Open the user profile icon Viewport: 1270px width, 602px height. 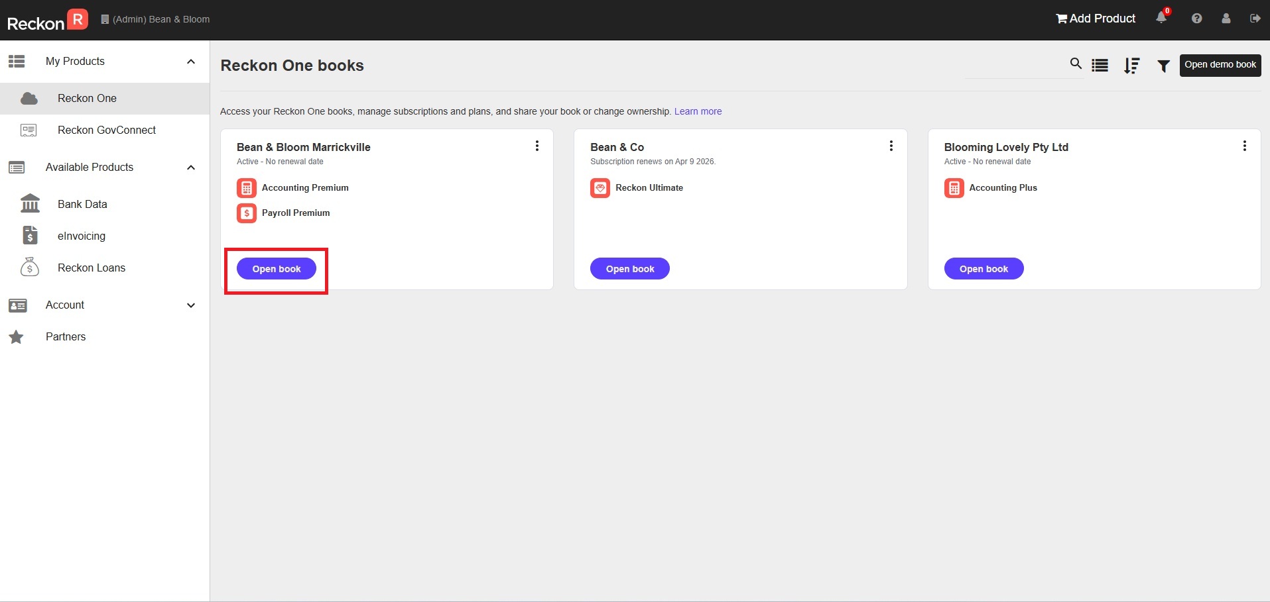point(1226,19)
